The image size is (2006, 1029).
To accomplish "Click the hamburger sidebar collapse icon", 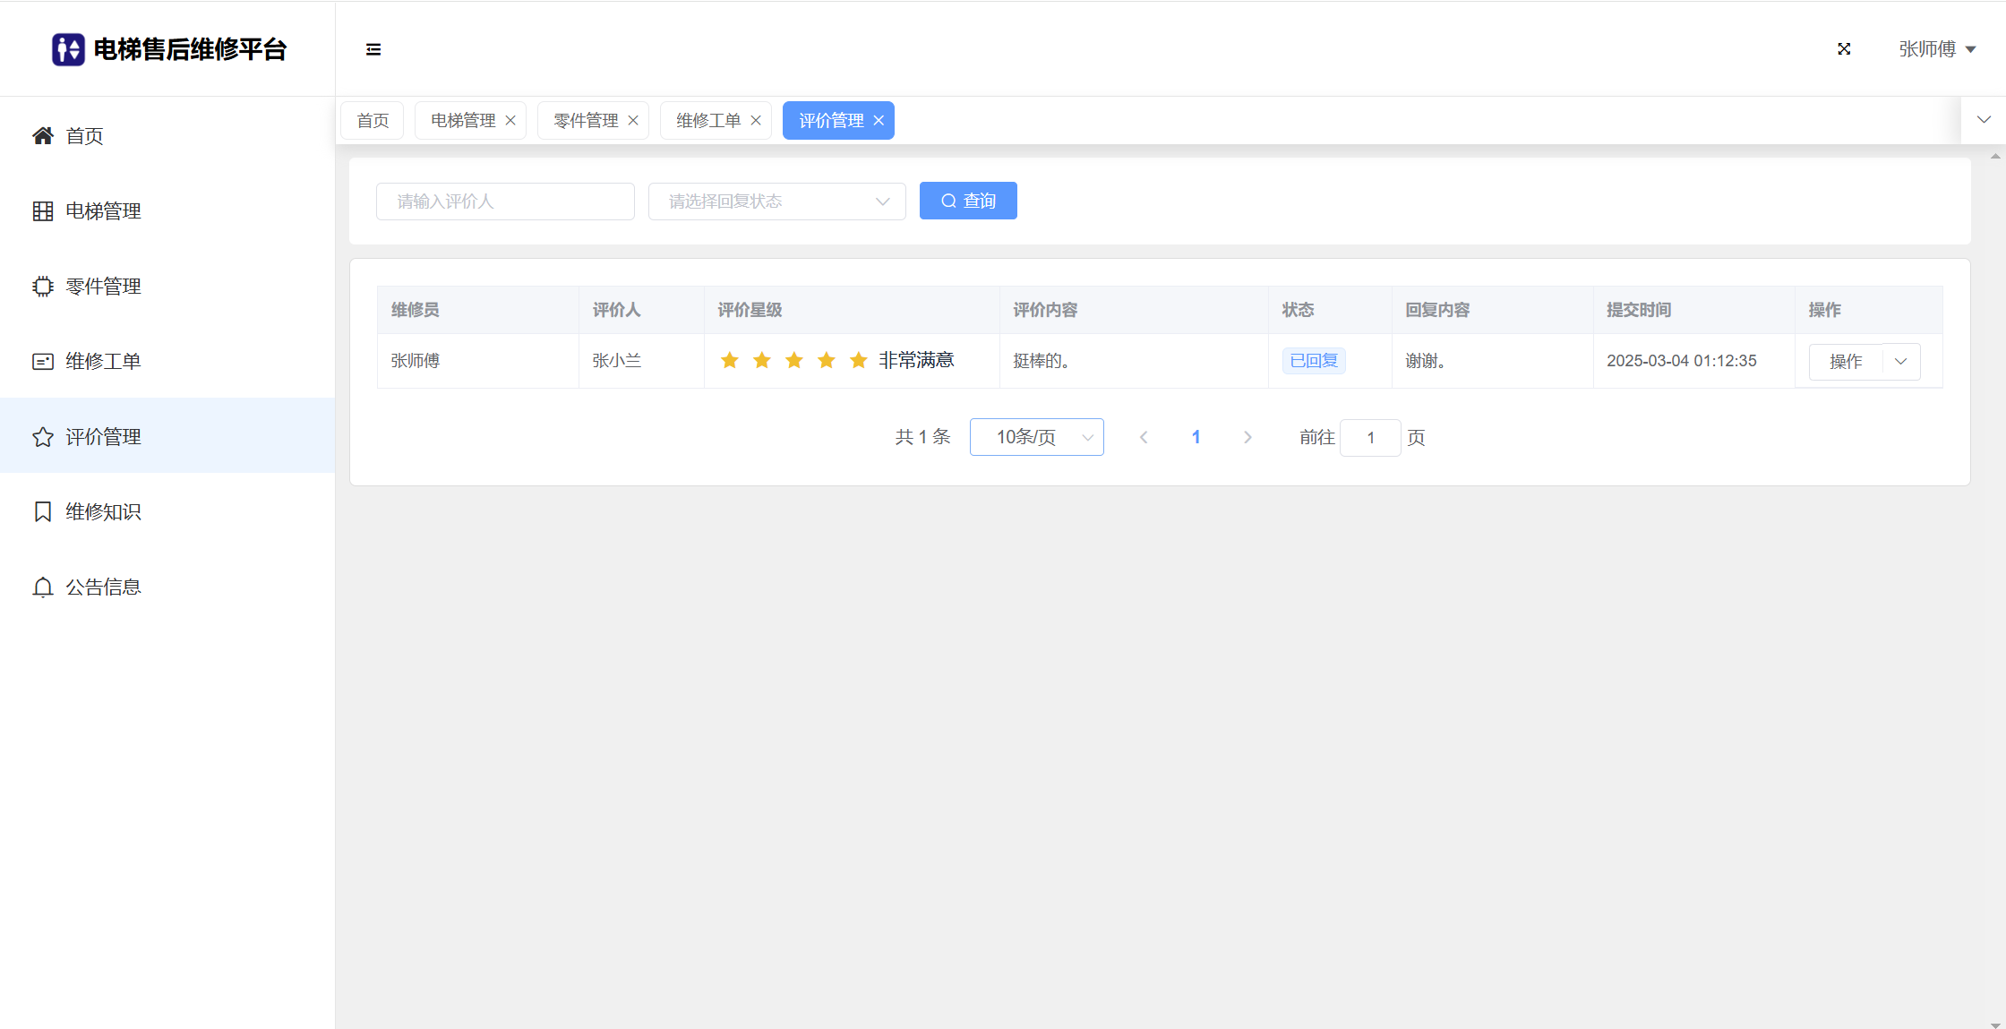I will (373, 49).
